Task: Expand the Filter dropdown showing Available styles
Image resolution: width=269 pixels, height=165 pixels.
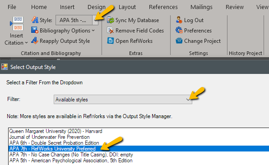Action: coord(188,100)
